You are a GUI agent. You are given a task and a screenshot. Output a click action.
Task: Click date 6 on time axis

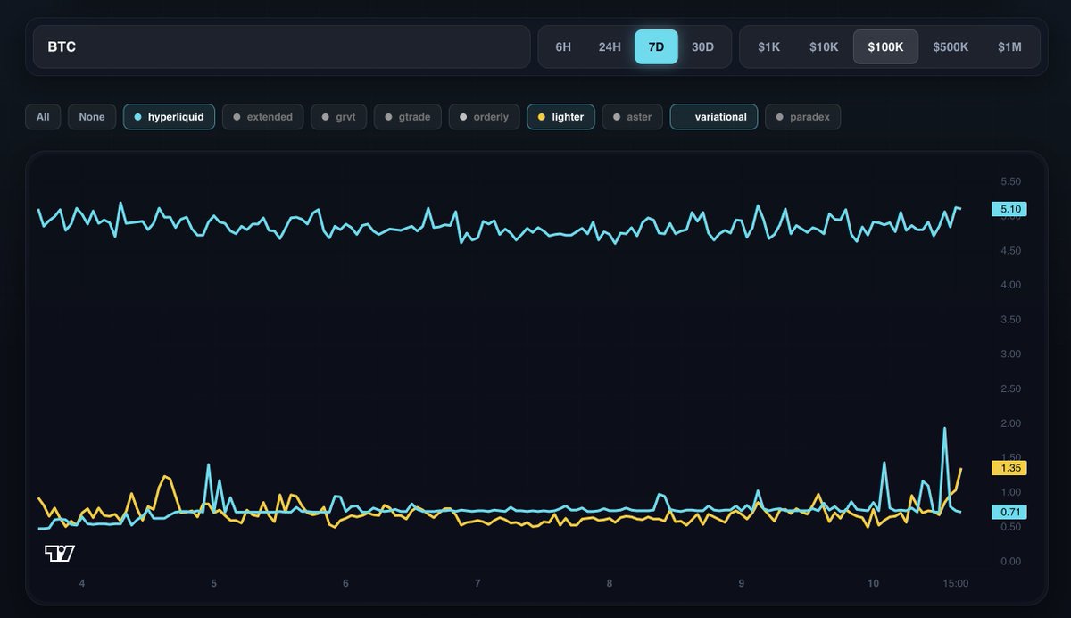345,583
